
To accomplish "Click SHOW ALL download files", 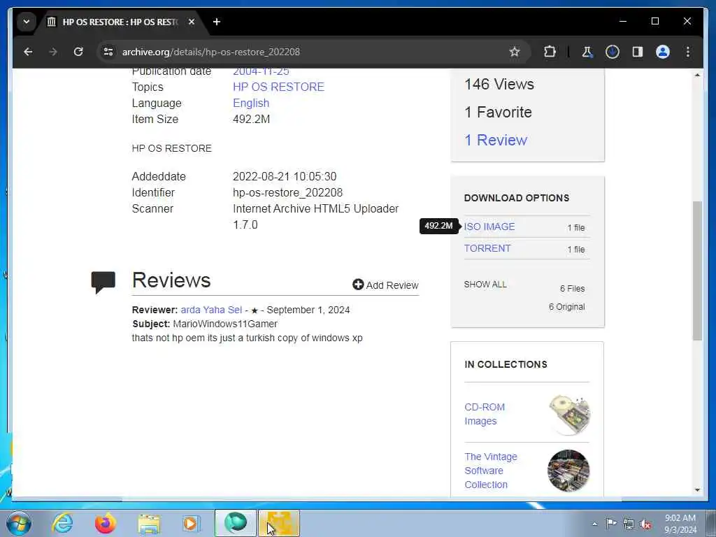I will pyautogui.click(x=485, y=285).
